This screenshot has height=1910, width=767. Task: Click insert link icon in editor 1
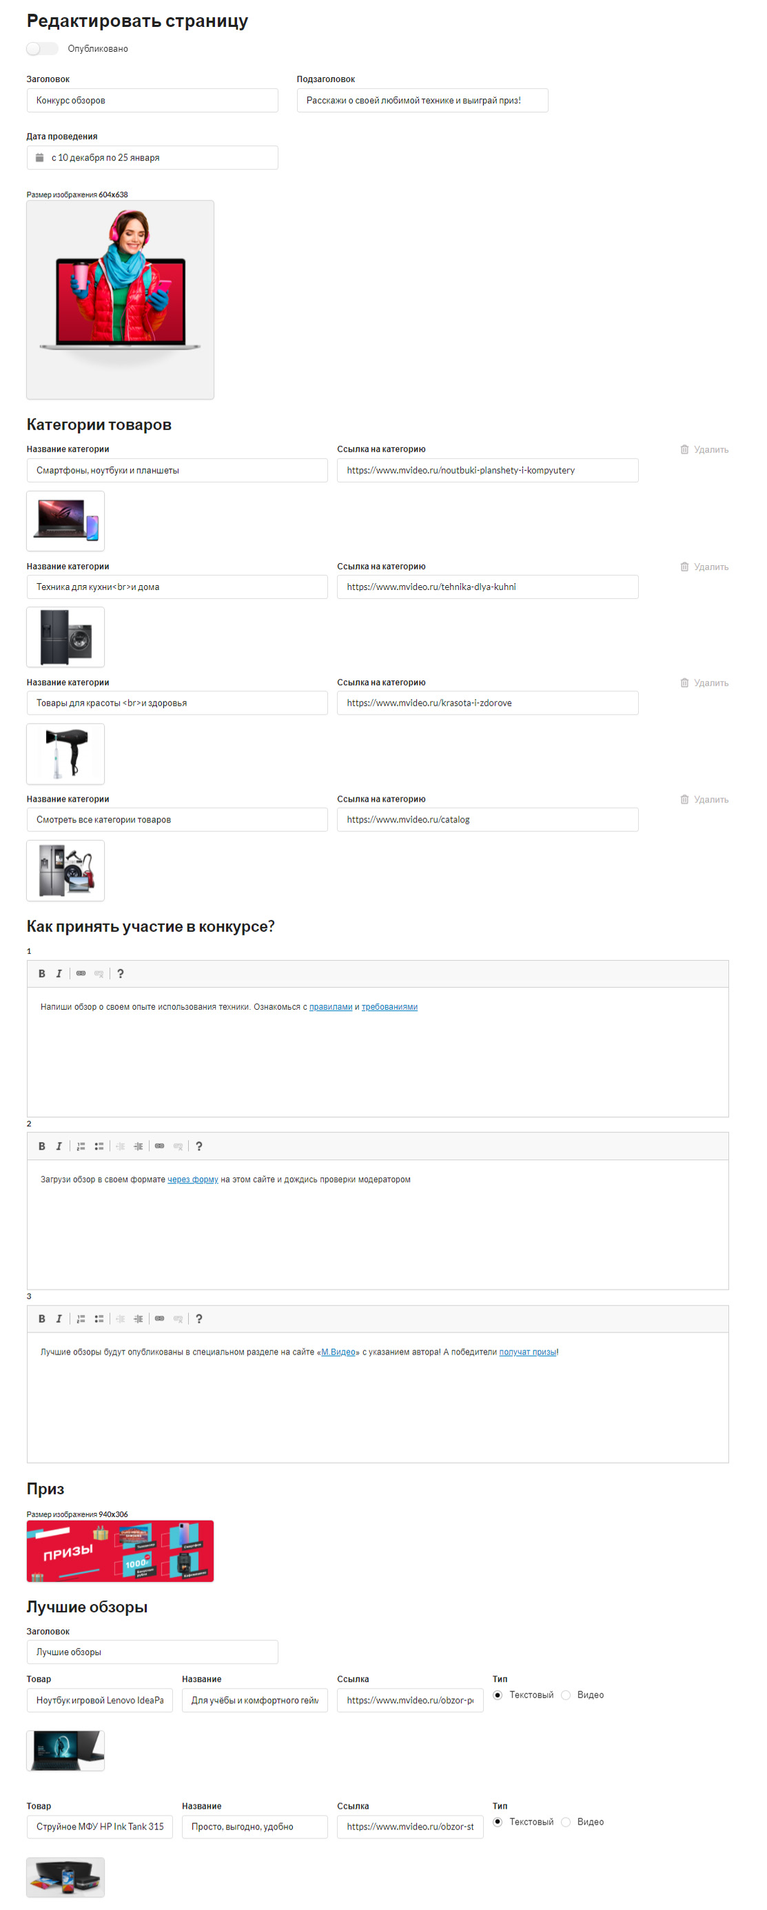tap(81, 973)
